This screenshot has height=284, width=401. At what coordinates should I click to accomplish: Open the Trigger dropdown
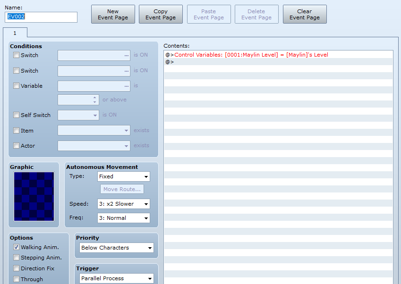click(117, 278)
